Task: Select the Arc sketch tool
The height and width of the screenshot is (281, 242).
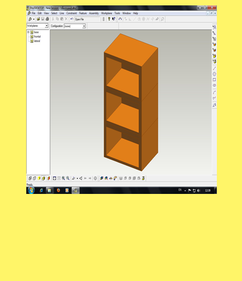Action: [214, 92]
